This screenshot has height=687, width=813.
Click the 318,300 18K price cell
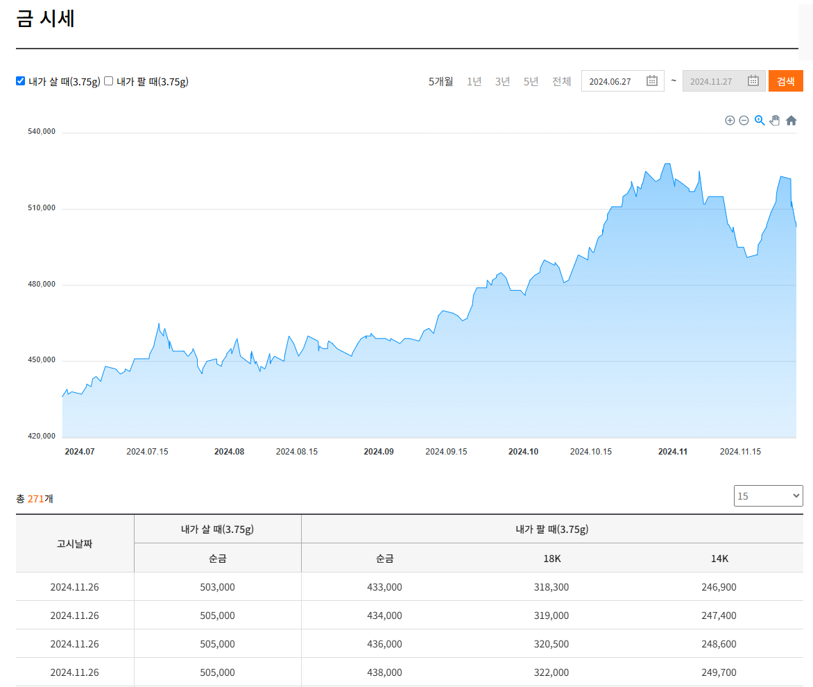[x=551, y=587]
